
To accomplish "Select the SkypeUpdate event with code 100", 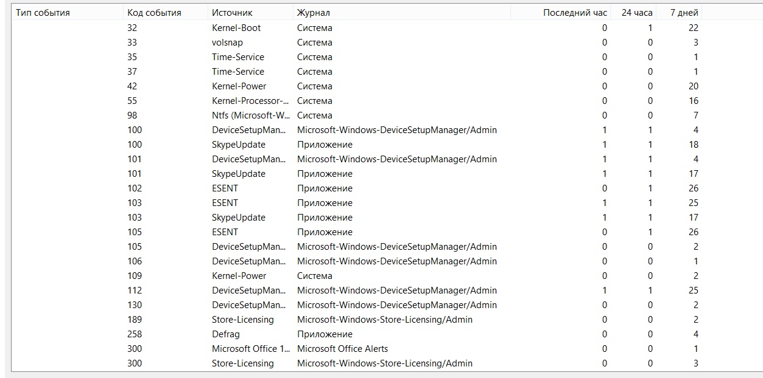I will pyautogui.click(x=238, y=145).
